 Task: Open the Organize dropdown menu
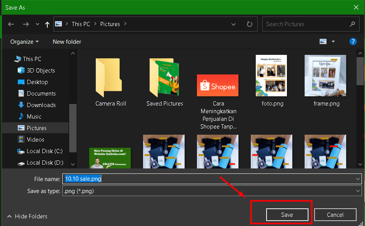click(x=25, y=42)
